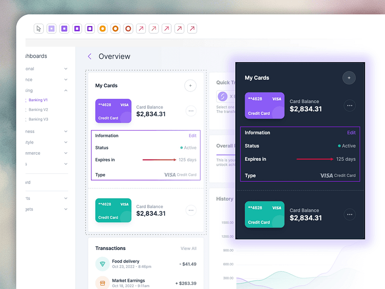Add a card in light My Cards panel

(190, 86)
